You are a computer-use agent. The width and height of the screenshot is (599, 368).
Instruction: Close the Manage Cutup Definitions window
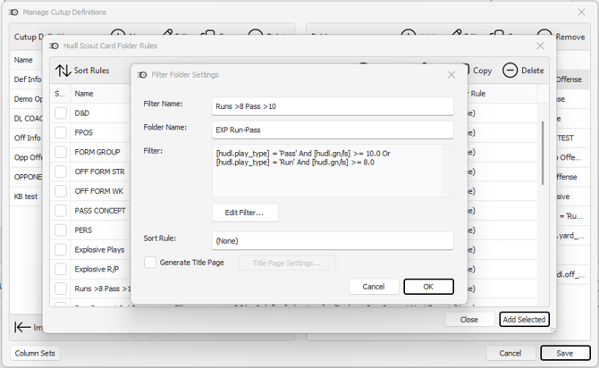click(x=581, y=13)
